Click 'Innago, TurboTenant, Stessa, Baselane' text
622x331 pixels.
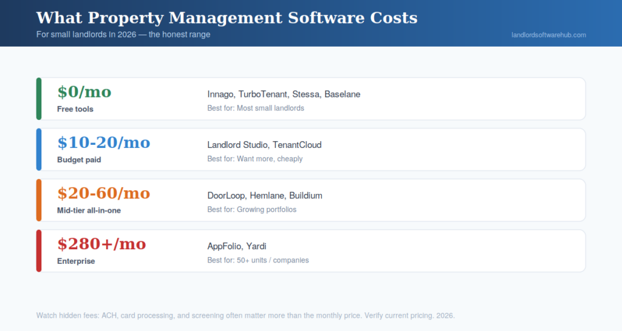[284, 94]
